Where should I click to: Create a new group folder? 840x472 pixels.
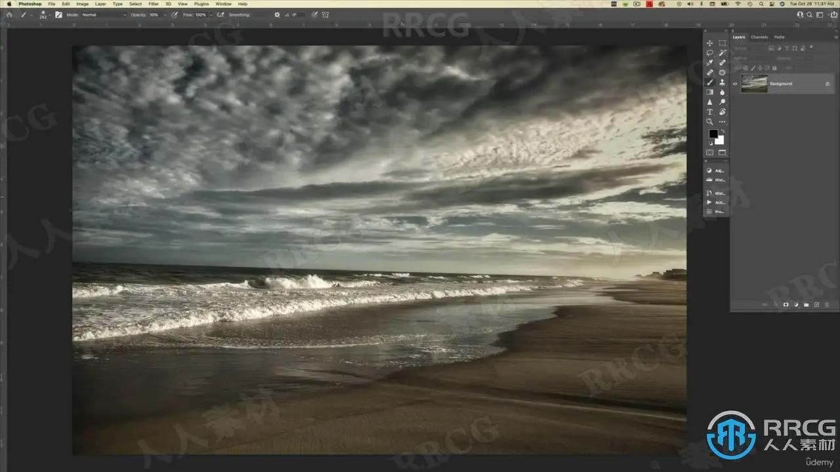pos(806,305)
